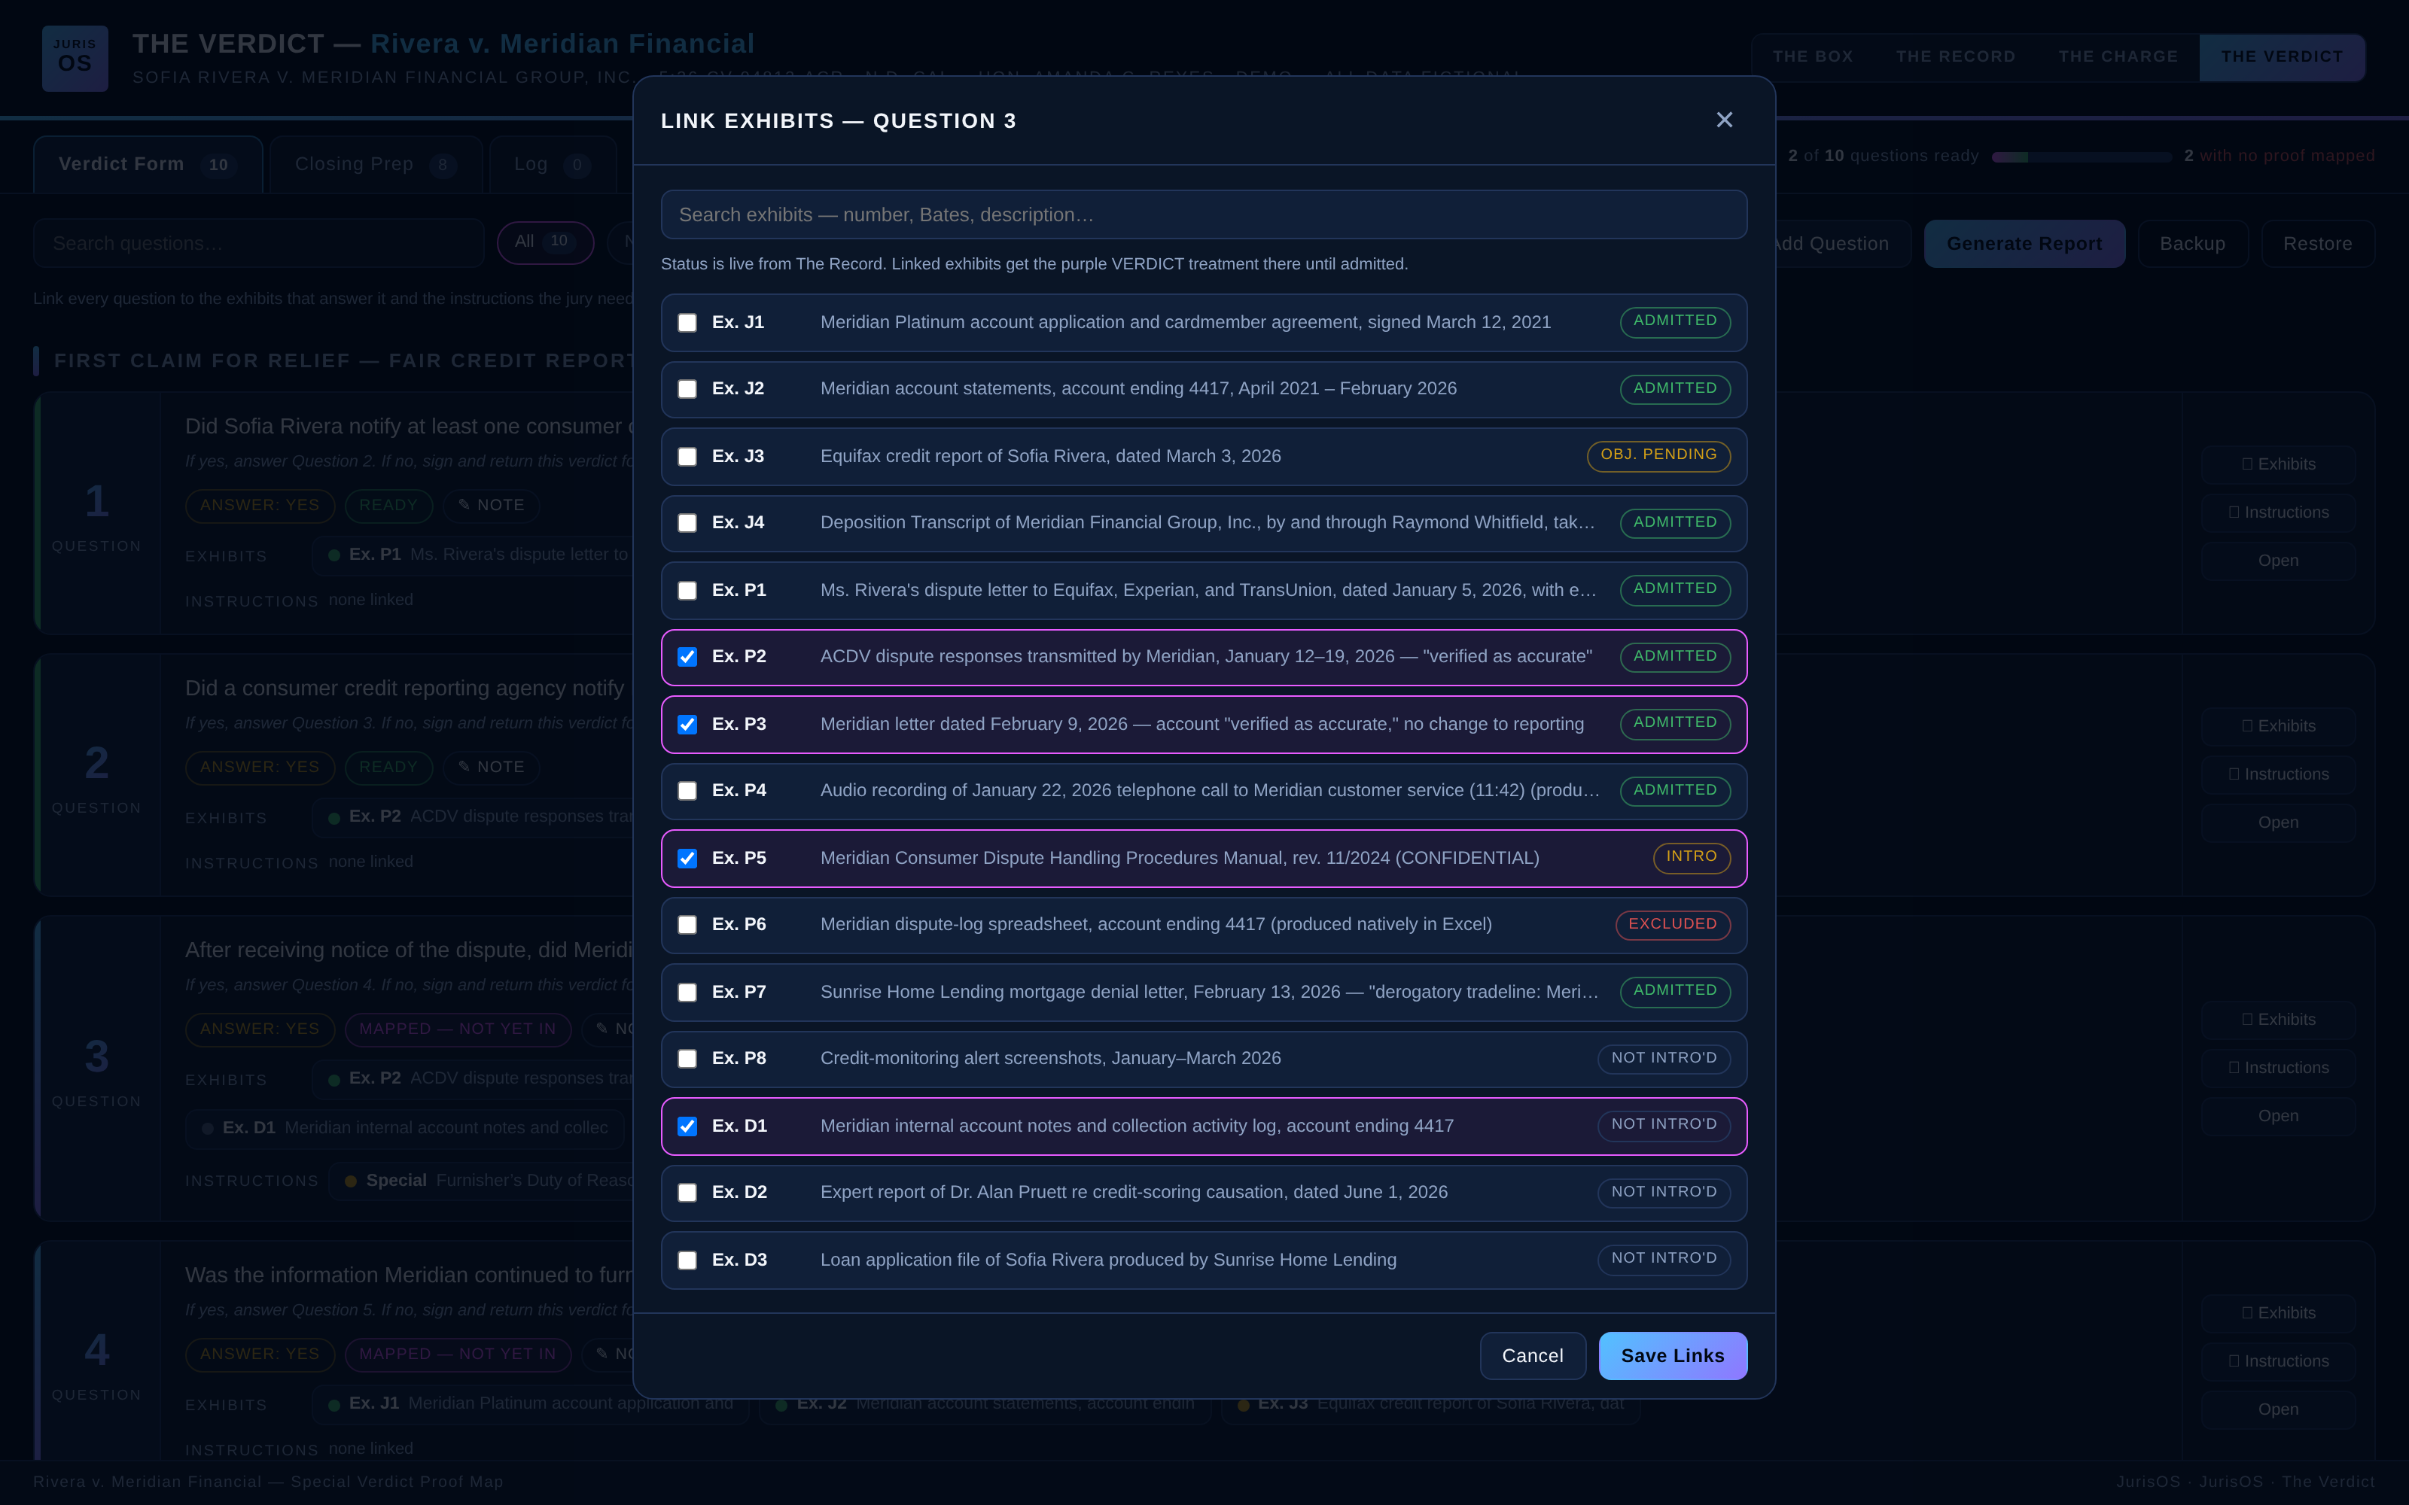
Task: Click the JurisOS logo icon
Action: coord(75,58)
